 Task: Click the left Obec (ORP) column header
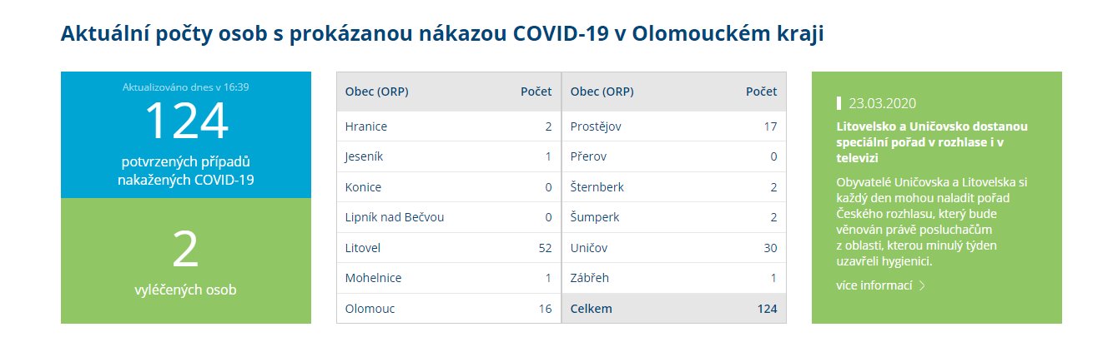click(x=377, y=92)
